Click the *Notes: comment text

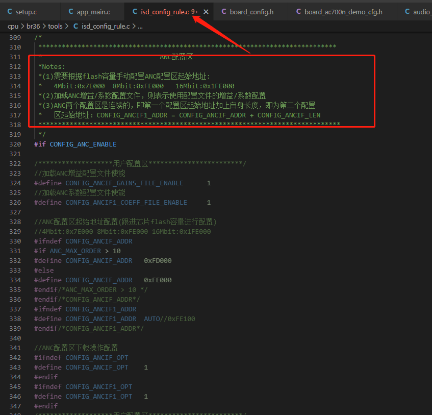(x=52, y=67)
